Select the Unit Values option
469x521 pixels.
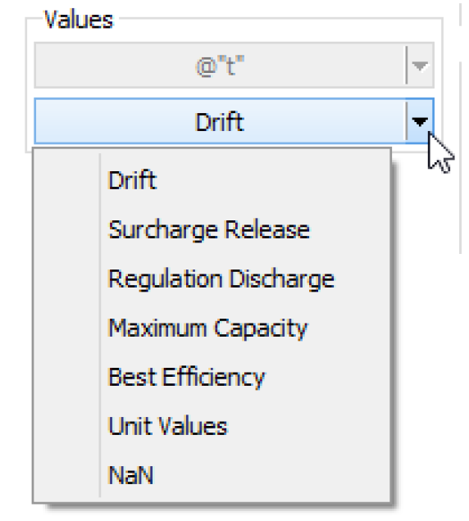click(167, 426)
